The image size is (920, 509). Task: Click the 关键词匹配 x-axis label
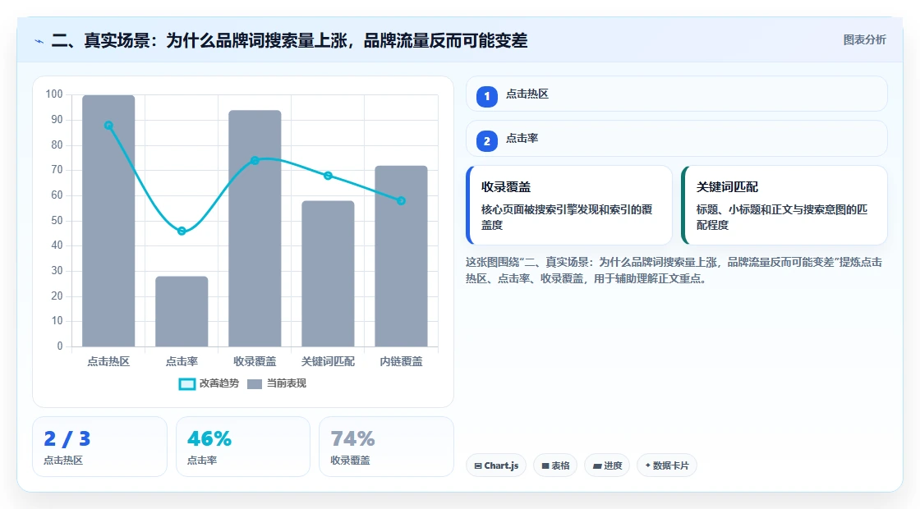pos(328,362)
